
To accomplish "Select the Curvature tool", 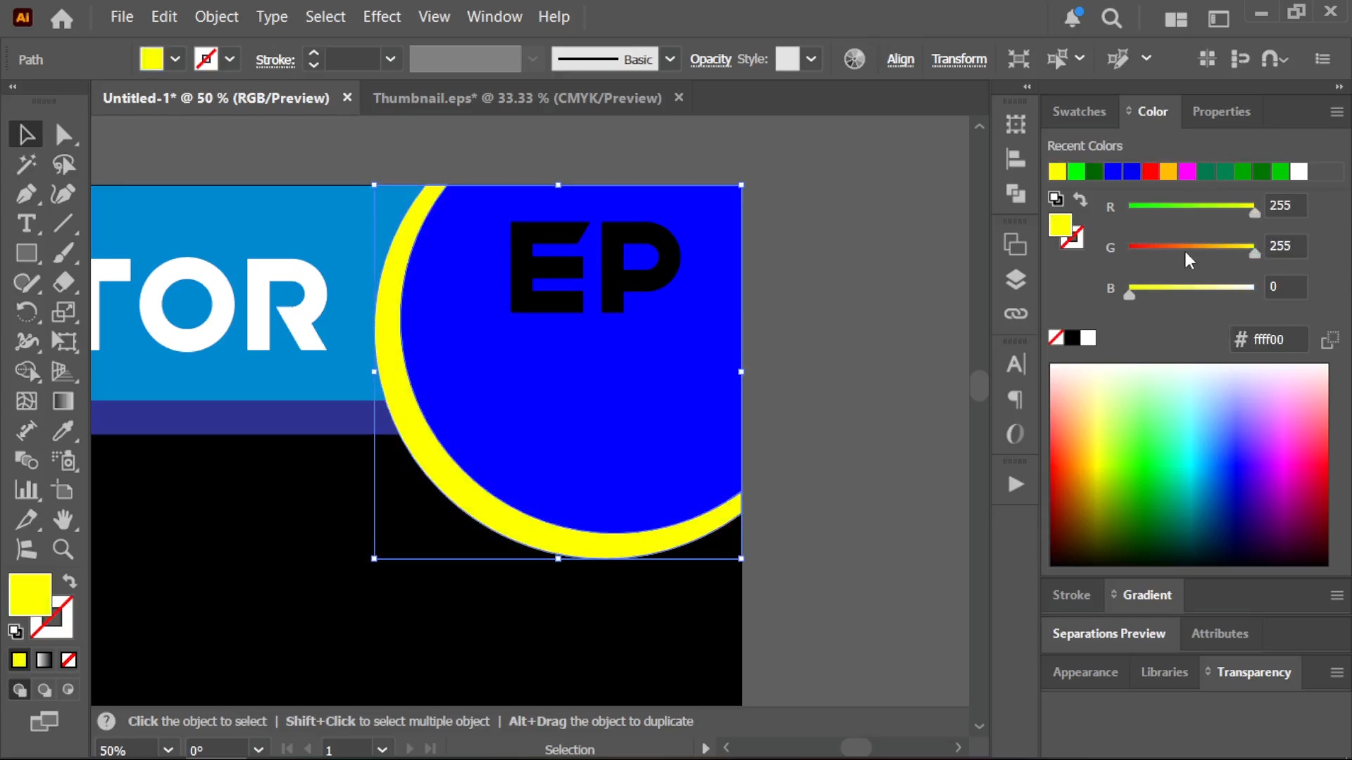I will click(63, 194).
